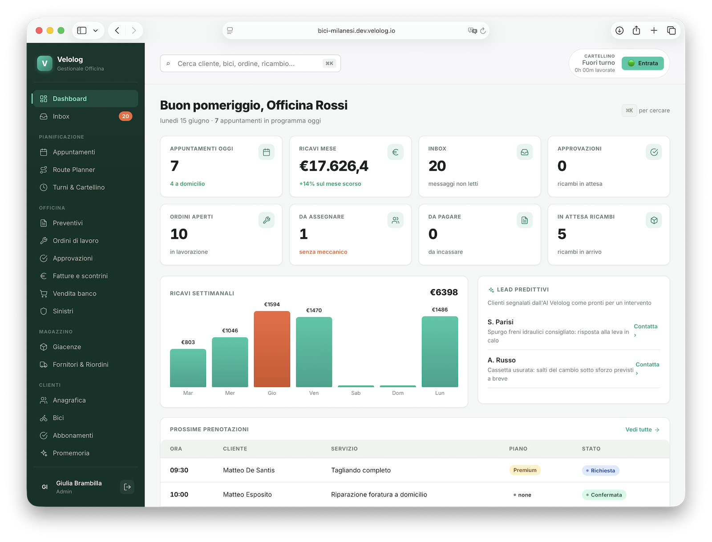Viewport: 712px width, 542px height.
Task: Click the '4 a domicilio' text
Action: click(187, 184)
